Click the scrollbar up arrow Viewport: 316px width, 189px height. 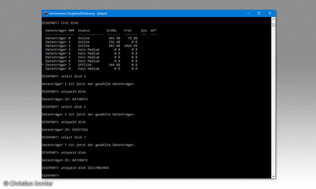[x=273, y=19]
